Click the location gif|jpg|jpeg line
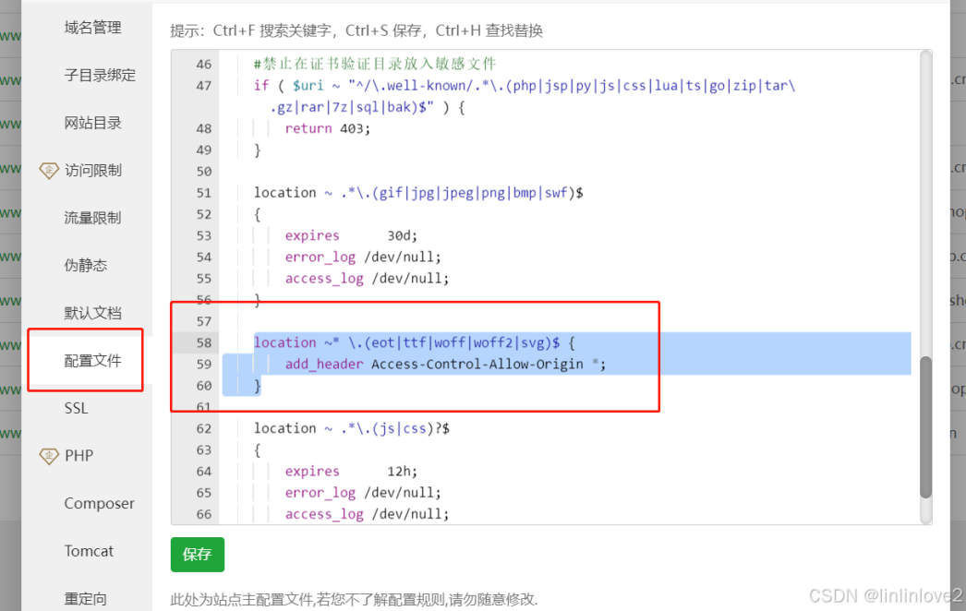This screenshot has height=611, width=966. coord(418,194)
